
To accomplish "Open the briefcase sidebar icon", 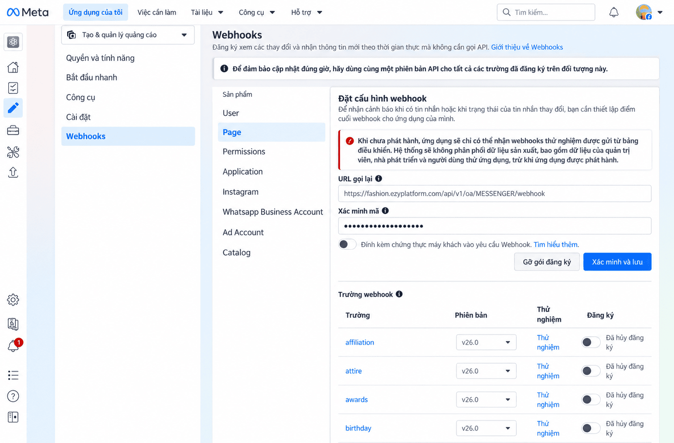I will (13, 130).
